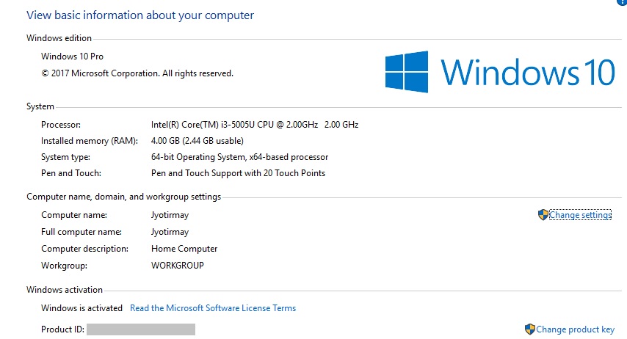Read the Microsoft Software License Terms
The image size is (627, 339).
213,308
